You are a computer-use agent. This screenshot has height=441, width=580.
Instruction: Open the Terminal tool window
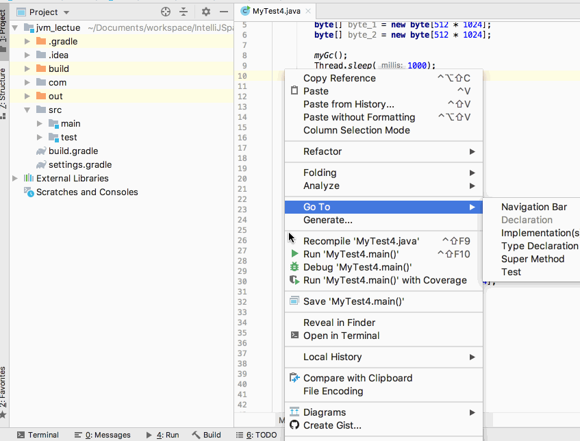coord(38,435)
